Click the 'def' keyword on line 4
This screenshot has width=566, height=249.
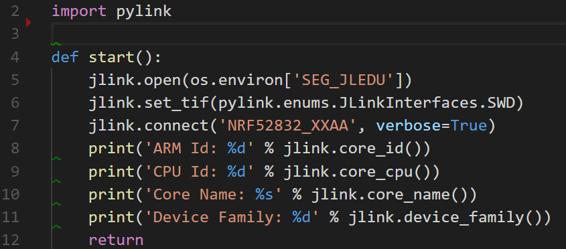(66, 57)
